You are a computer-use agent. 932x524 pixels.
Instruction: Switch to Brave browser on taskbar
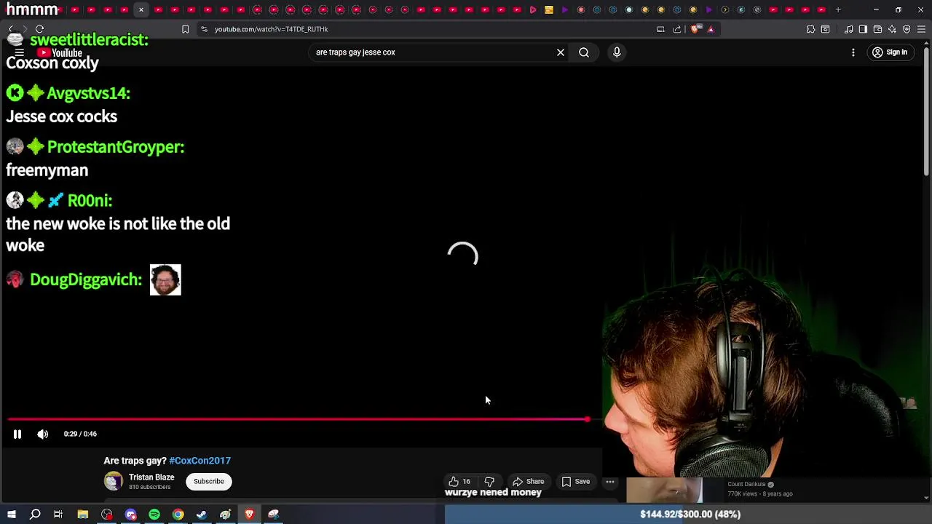[x=250, y=515]
